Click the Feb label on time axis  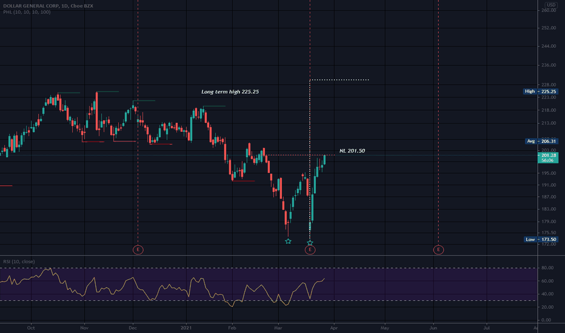click(232, 328)
